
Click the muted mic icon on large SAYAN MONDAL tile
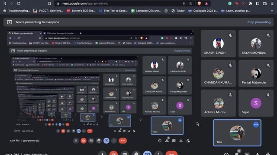[268, 35]
